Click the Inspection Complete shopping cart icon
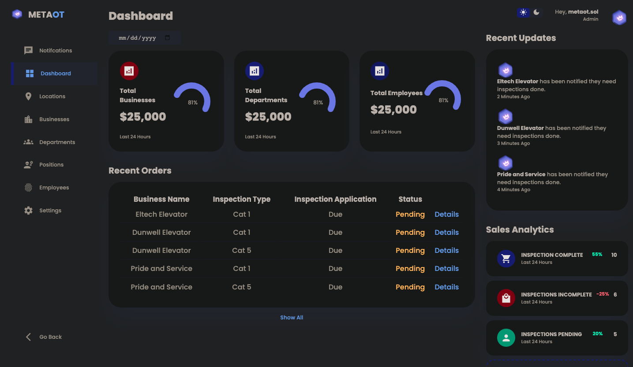 pos(506,259)
